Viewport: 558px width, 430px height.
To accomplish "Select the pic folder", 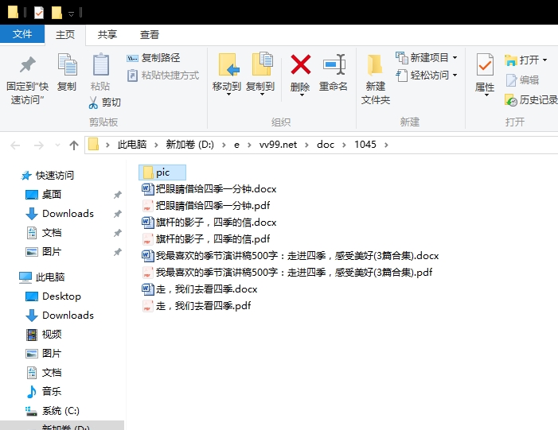I will [162, 172].
